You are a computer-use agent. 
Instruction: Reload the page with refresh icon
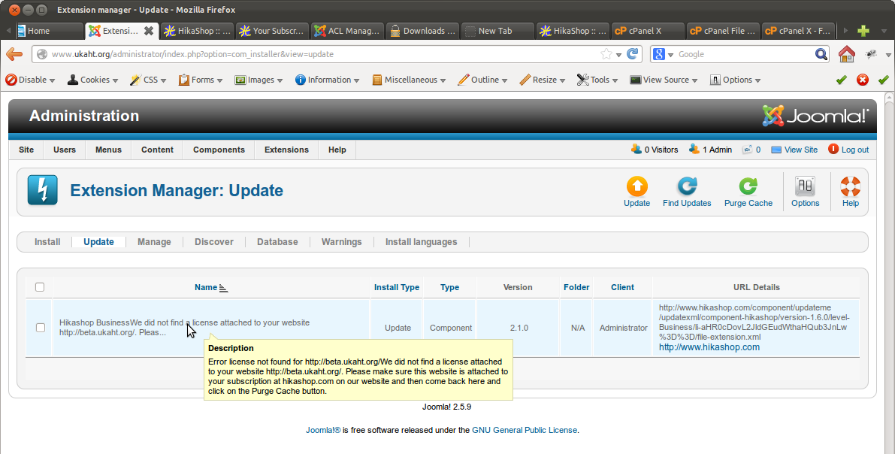pyautogui.click(x=633, y=54)
